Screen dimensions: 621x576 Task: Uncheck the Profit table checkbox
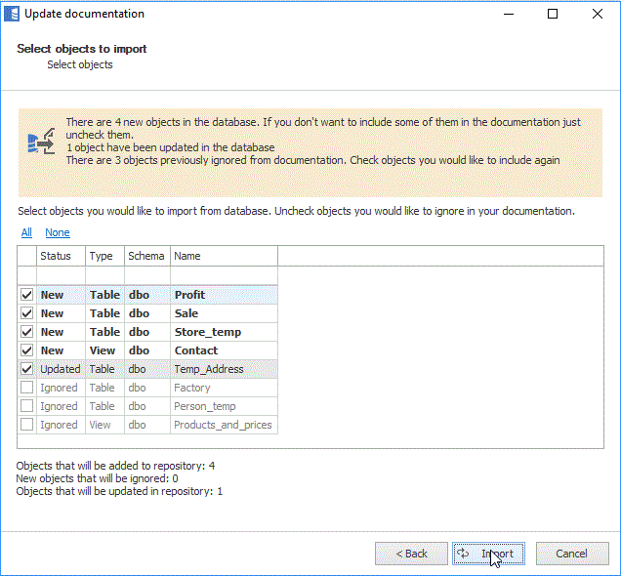(26, 295)
